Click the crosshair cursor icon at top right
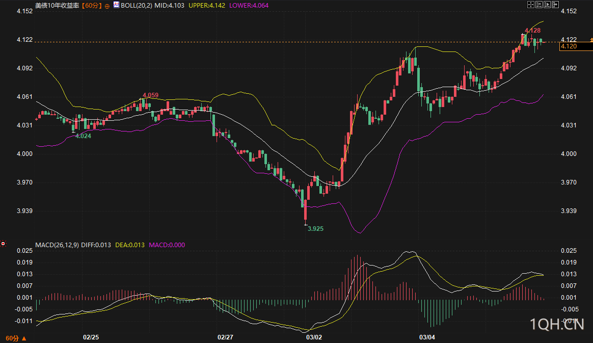This screenshot has width=593, height=343. pyautogui.click(x=530, y=5)
